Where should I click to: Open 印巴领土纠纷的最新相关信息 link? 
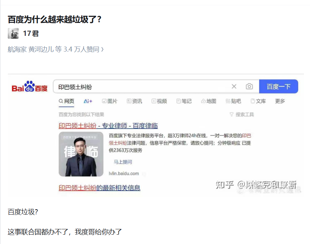point(100,188)
